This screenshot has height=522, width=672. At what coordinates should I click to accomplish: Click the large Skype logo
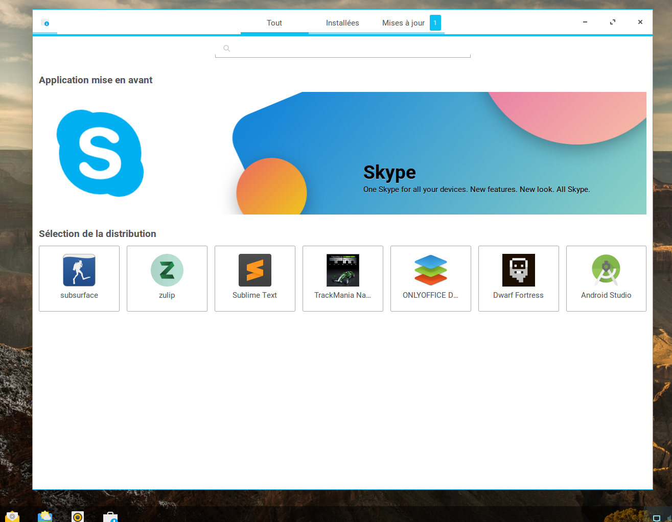click(x=100, y=153)
